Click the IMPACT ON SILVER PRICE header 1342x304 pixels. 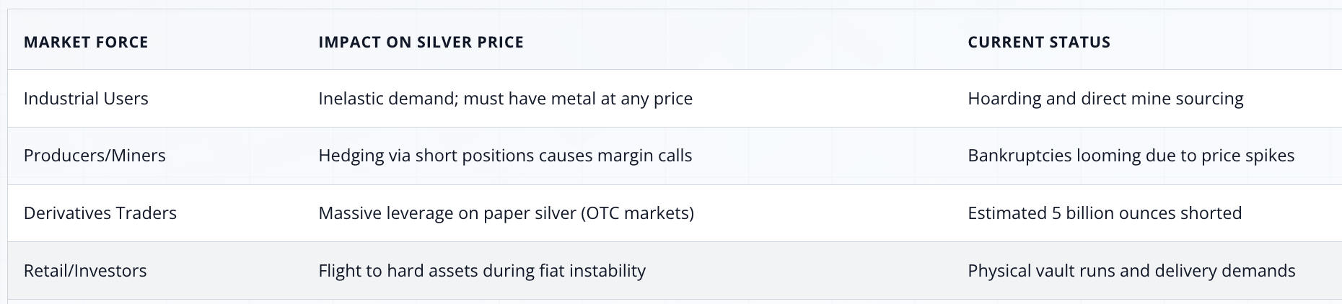click(x=421, y=43)
